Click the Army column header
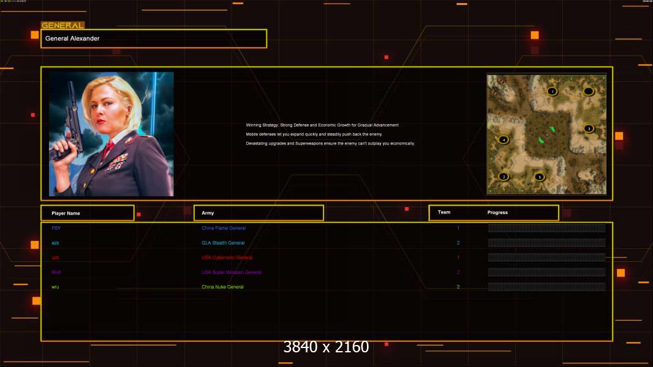The width and height of the screenshot is (653, 367). (259, 213)
